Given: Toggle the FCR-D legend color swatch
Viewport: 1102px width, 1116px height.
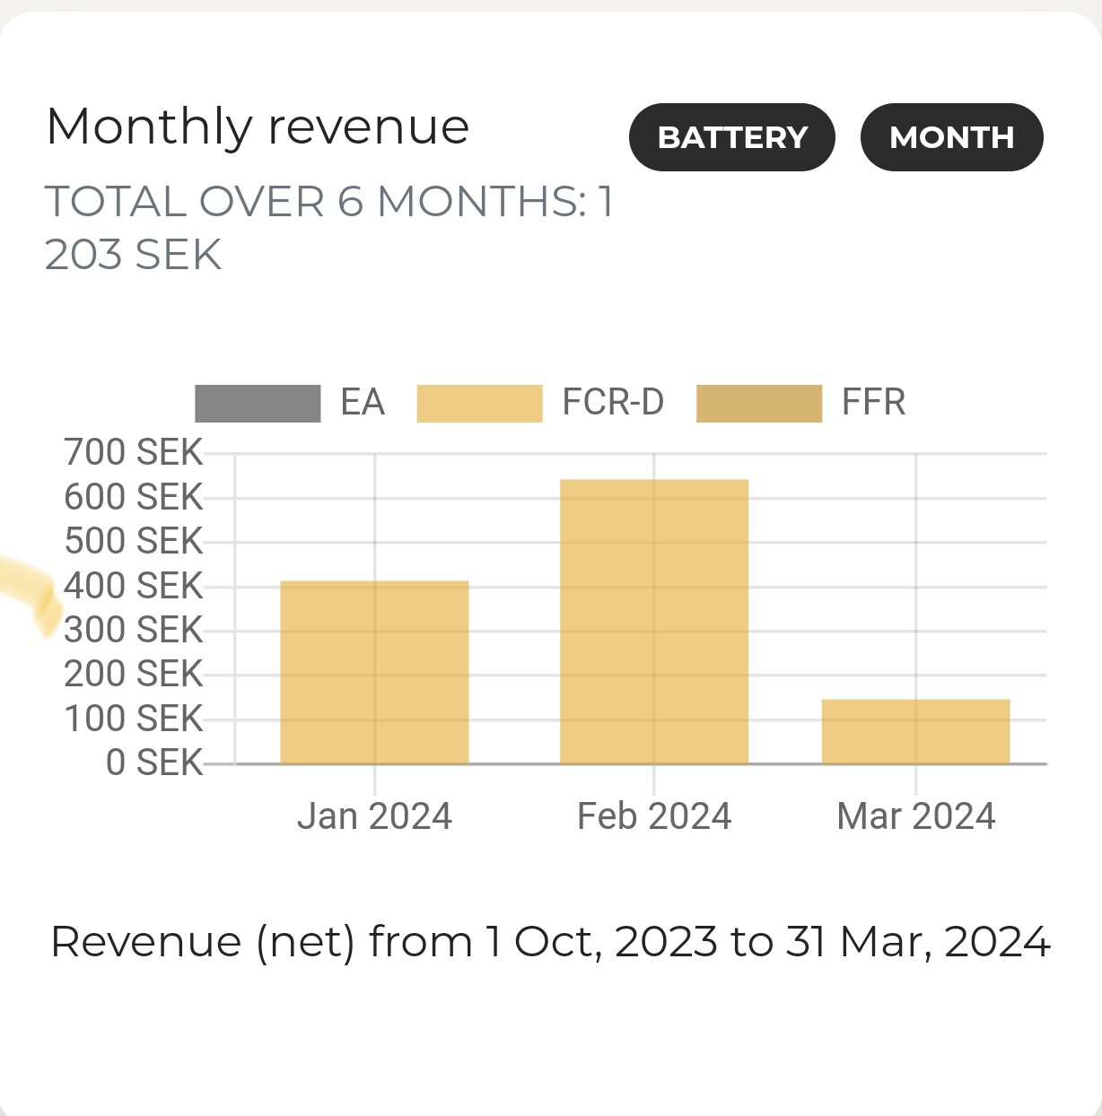Looking at the screenshot, I should point(479,403).
